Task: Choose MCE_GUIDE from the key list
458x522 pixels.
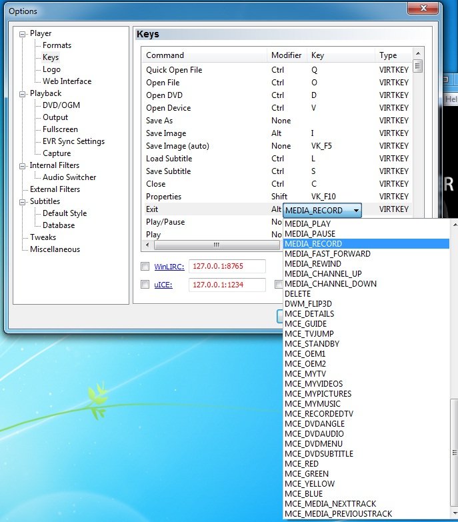Action: [x=366, y=323]
